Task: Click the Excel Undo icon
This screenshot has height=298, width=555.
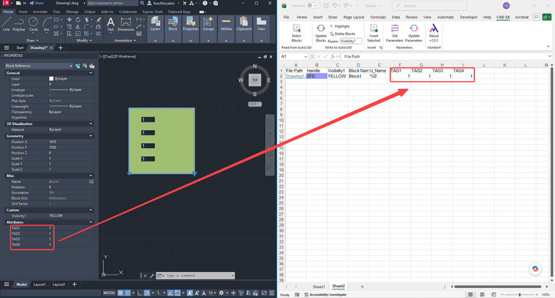Action: (x=335, y=6)
